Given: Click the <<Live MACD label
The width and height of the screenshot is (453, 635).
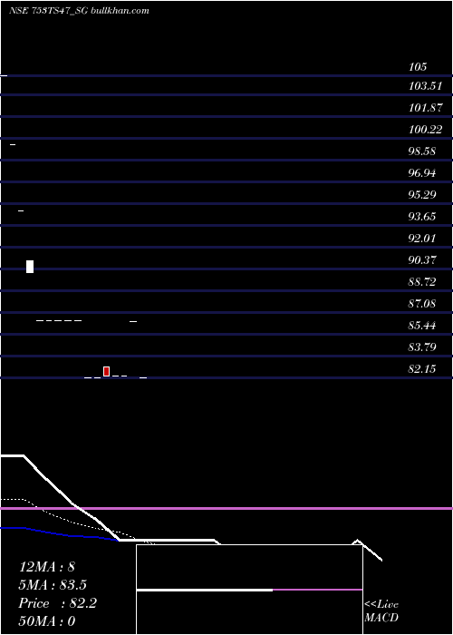Looking at the screenshot, I should pos(381,611).
